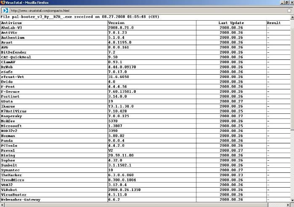The width and height of the screenshot is (294, 207).
Task: Select the Fortinet row name
Action: pos(11,97)
